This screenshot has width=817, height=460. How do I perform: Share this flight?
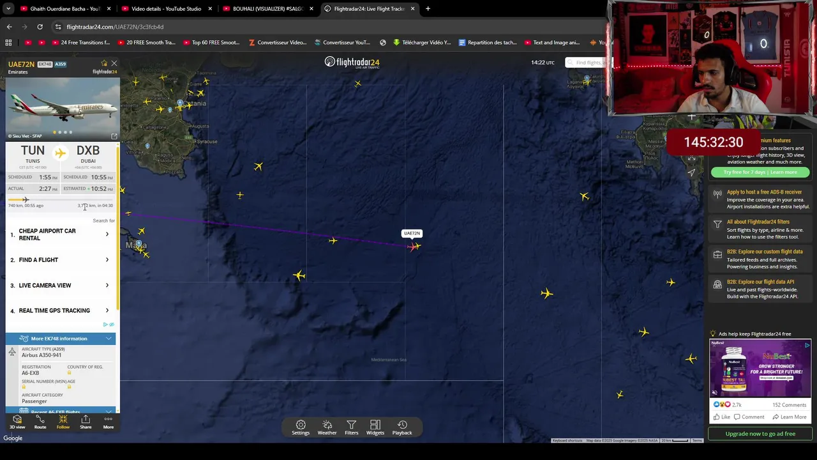86,422
